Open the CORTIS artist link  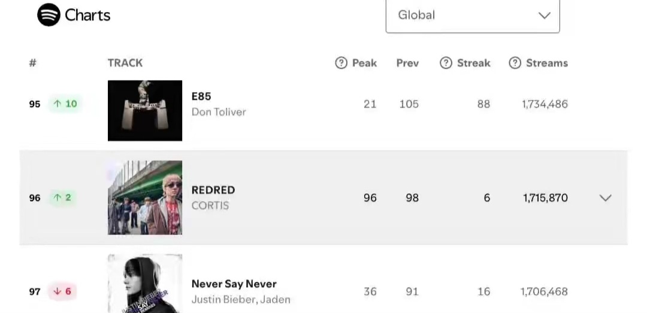(210, 205)
